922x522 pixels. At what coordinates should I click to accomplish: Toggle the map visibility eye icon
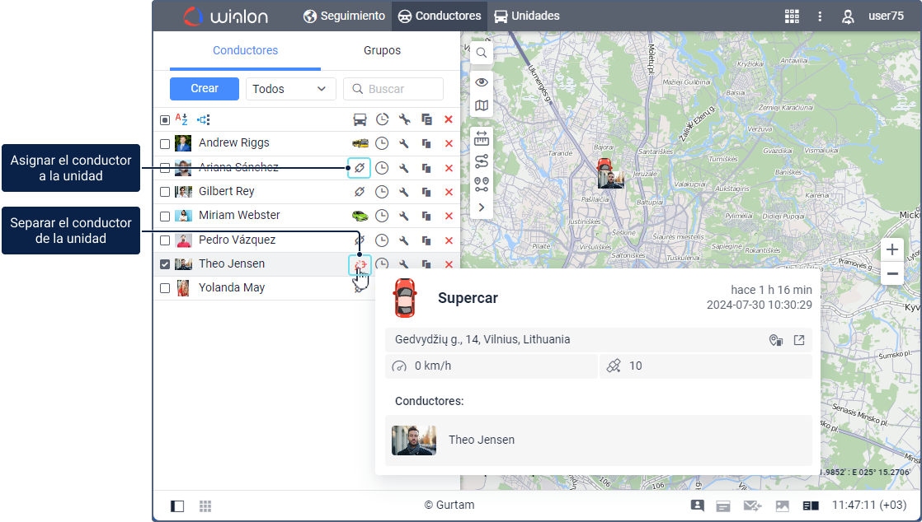coord(482,82)
